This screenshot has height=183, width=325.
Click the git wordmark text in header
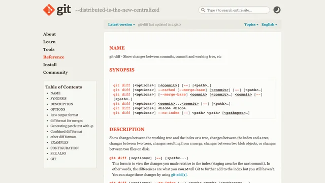[64, 10]
